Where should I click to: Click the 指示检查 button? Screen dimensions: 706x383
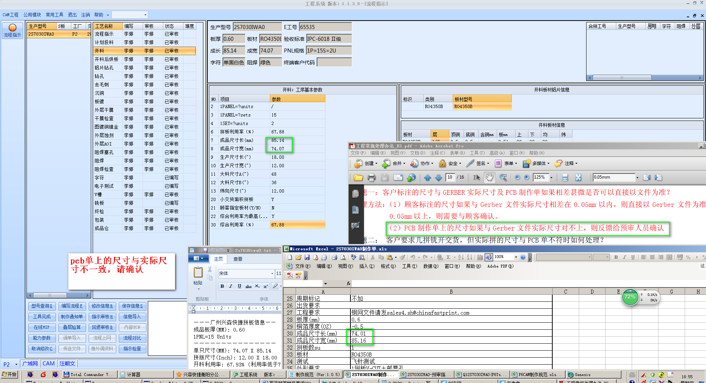(x=132, y=349)
